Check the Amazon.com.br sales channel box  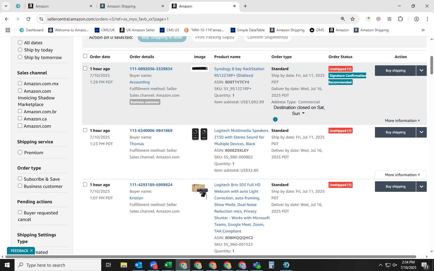coord(20,111)
